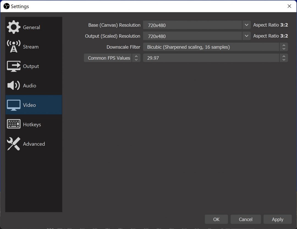Click the Audio speaker icon
Image resolution: width=297 pixels, height=229 pixels.
[14, 85]
